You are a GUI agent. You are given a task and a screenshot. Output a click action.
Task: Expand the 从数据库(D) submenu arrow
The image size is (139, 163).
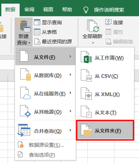(x=70, y=75)
